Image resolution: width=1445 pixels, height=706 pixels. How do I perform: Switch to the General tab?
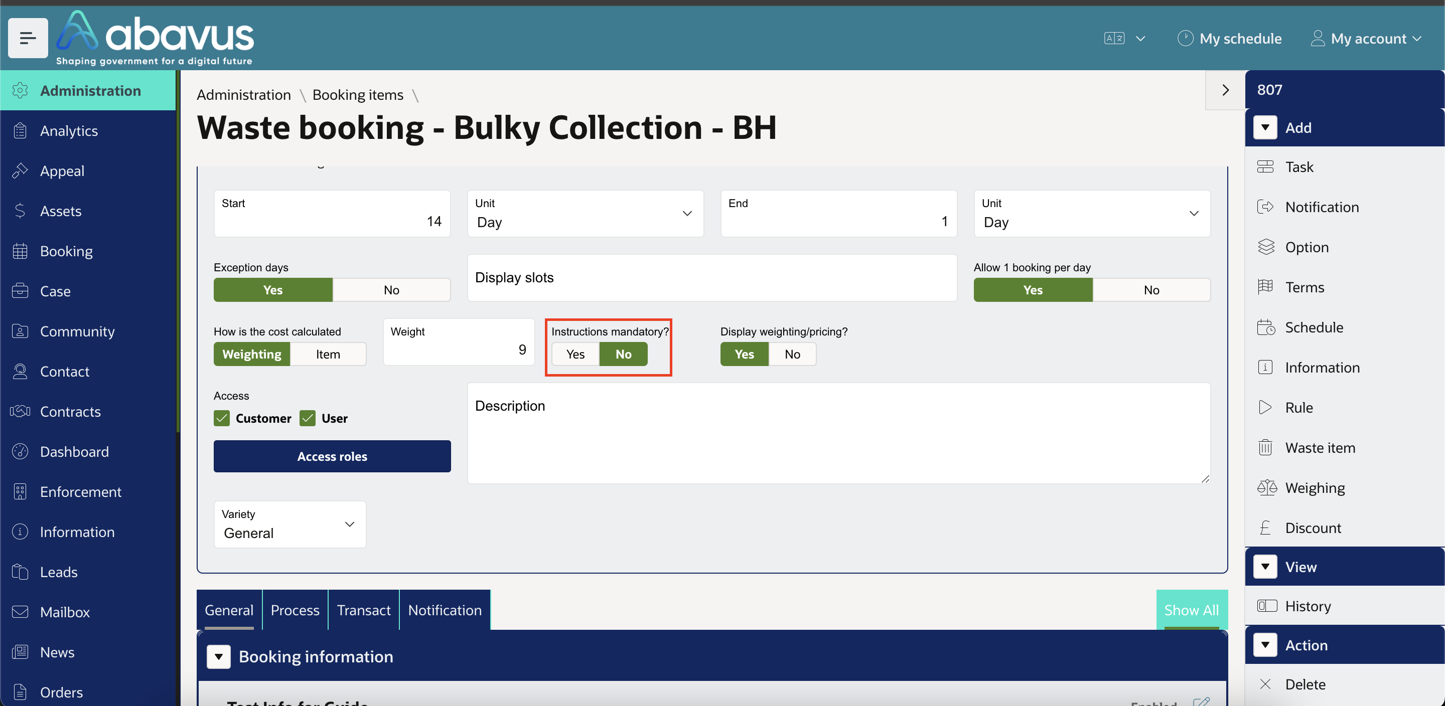(229, 610)
